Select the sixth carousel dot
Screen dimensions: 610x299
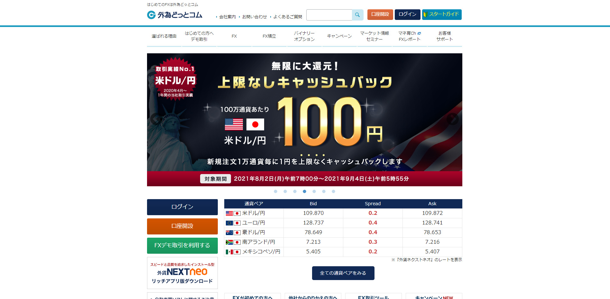click(x=324, y=191)
